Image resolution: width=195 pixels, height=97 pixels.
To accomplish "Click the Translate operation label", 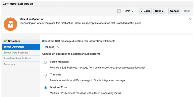I will click(56, 74).
